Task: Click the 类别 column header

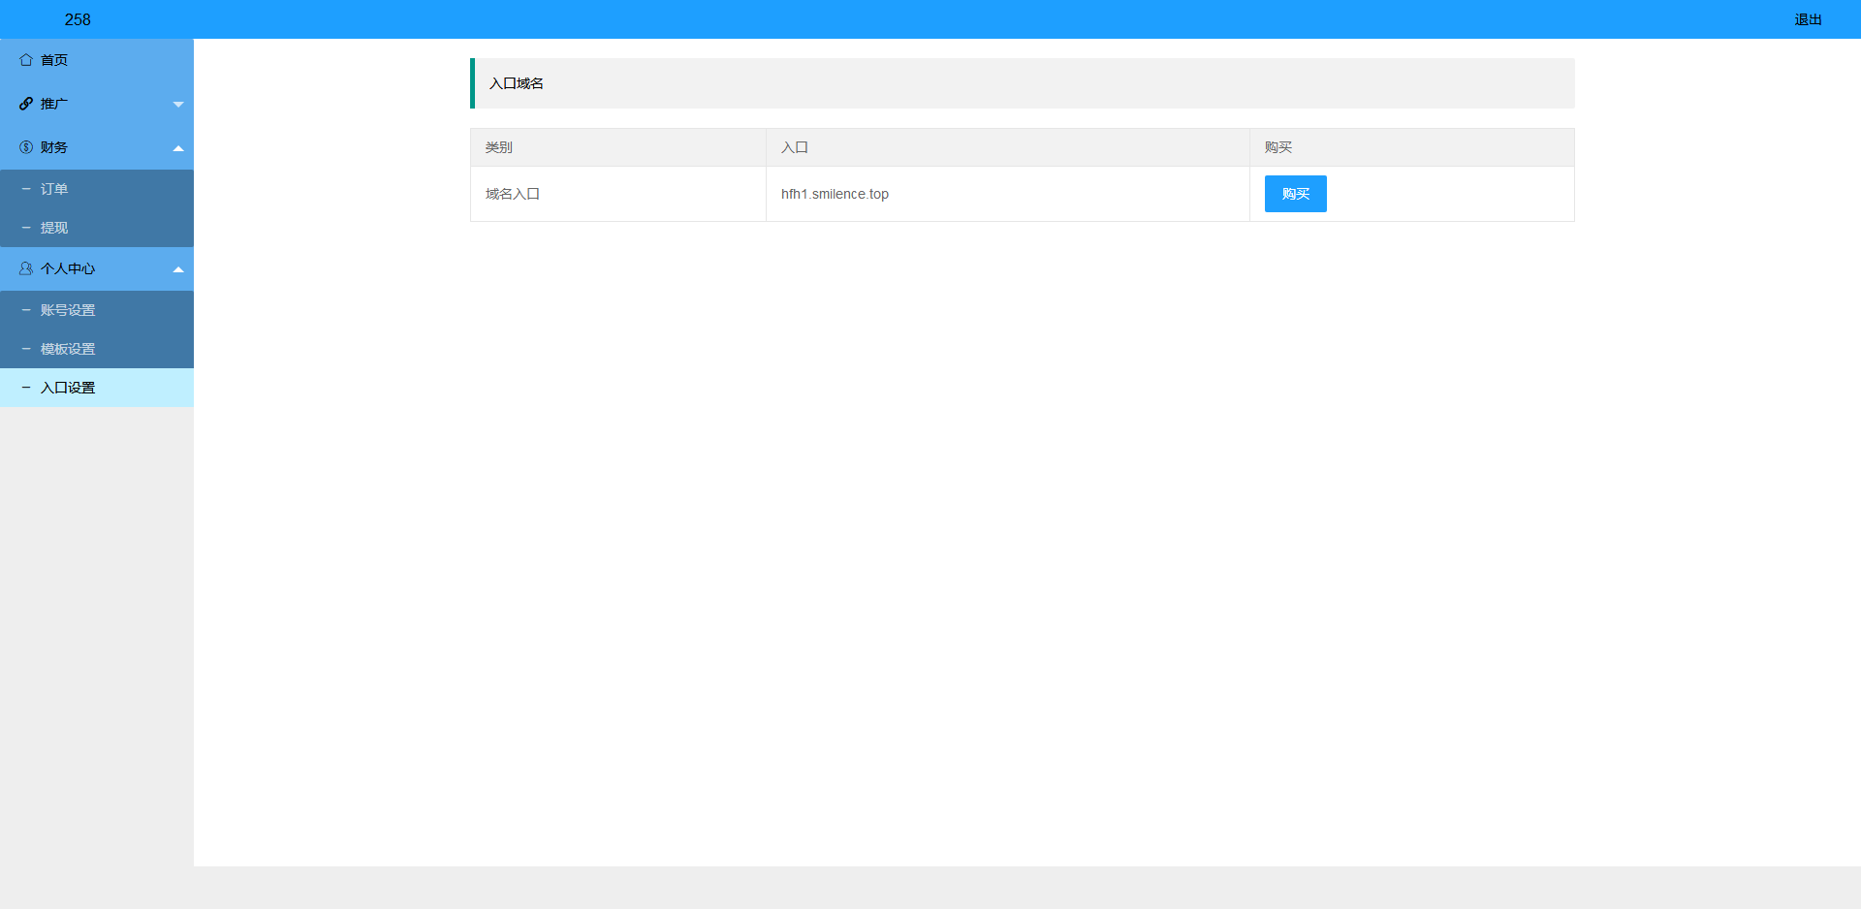Action: click(x=499, y=147)
